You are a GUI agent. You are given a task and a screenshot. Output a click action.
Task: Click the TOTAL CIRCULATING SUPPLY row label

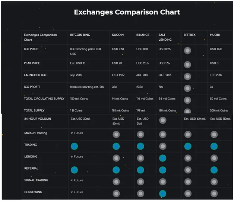(x=44, y=98)
